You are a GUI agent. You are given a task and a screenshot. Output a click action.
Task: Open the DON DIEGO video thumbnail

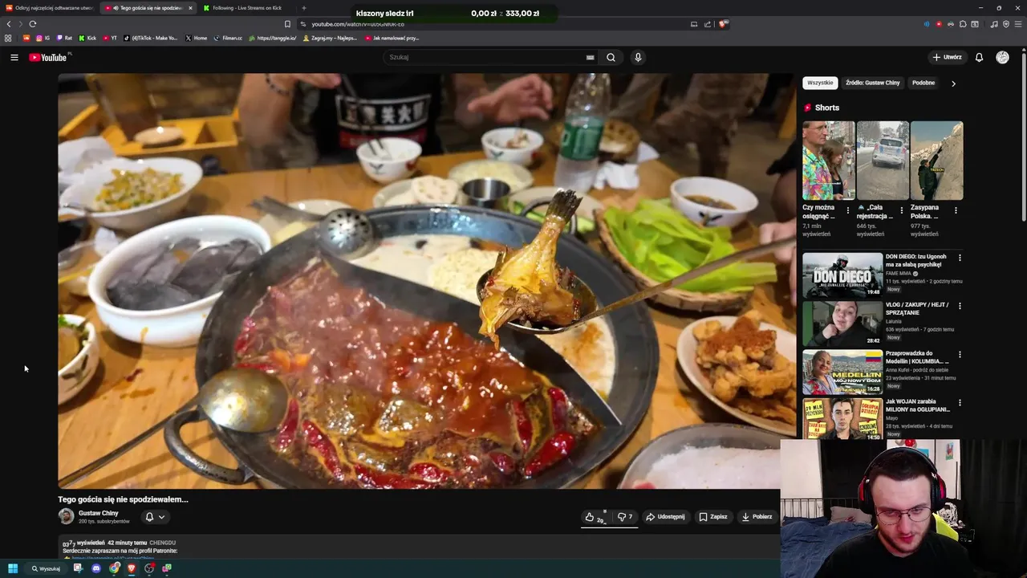click(x=842, y=275)
